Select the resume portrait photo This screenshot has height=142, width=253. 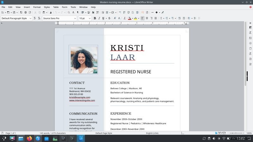pyautogui.click(x=83, y=60)
